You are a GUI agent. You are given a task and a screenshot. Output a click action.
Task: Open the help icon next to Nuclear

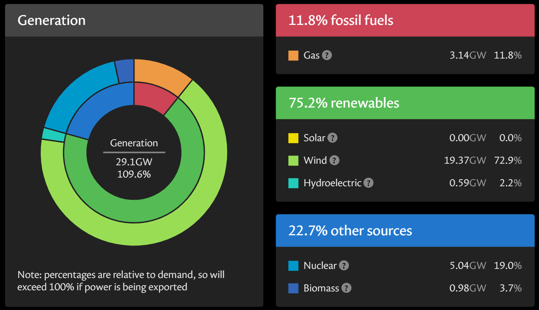344,266
